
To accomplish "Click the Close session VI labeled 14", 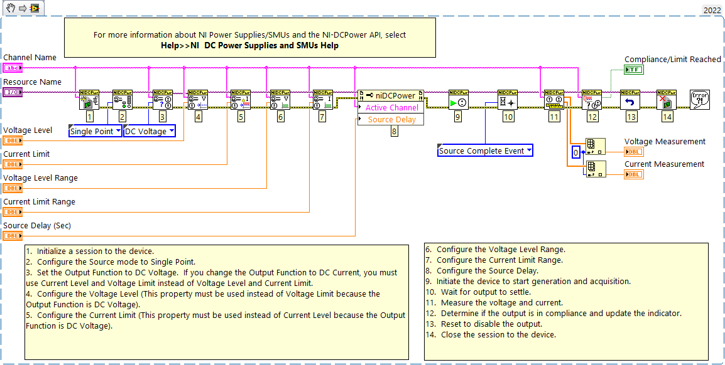I will [667, 100].
